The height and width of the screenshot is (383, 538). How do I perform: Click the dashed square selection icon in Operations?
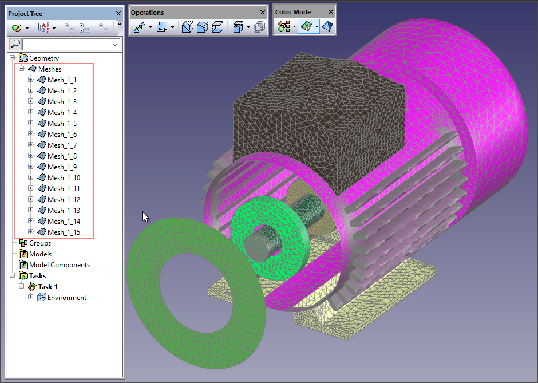click(162, 27)
